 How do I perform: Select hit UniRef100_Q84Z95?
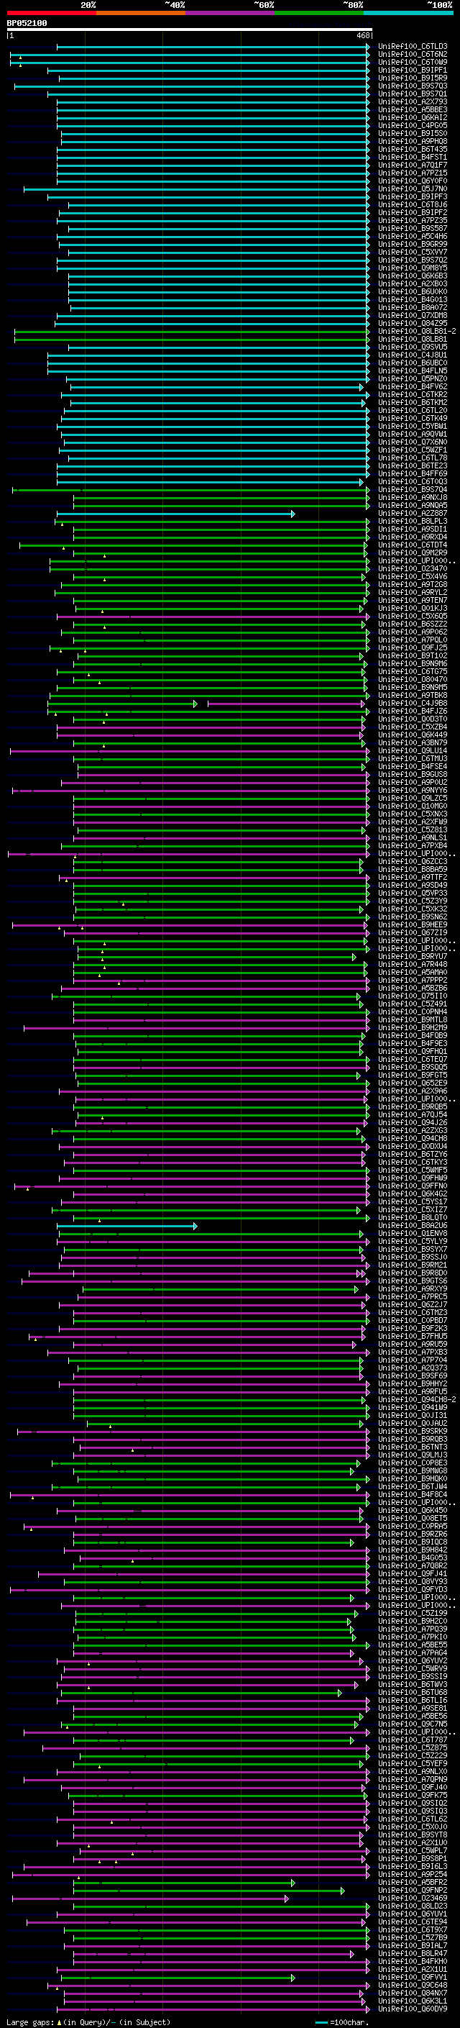pos(412,324)
